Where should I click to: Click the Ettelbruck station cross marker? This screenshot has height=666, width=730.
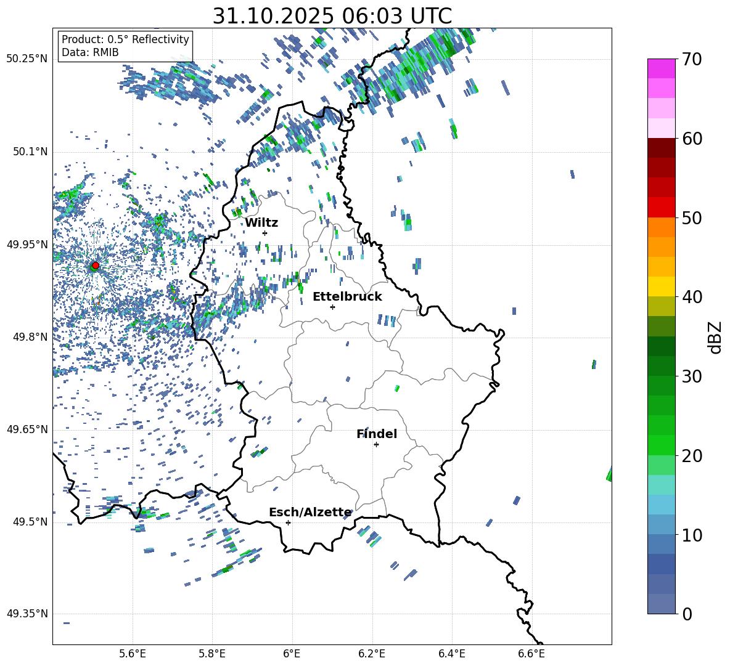tap(332, 307)
